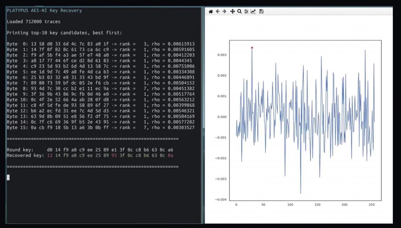Screen dimensions: 401x228
Task: Click the Home reset view icon
Action: pos(211,11)
